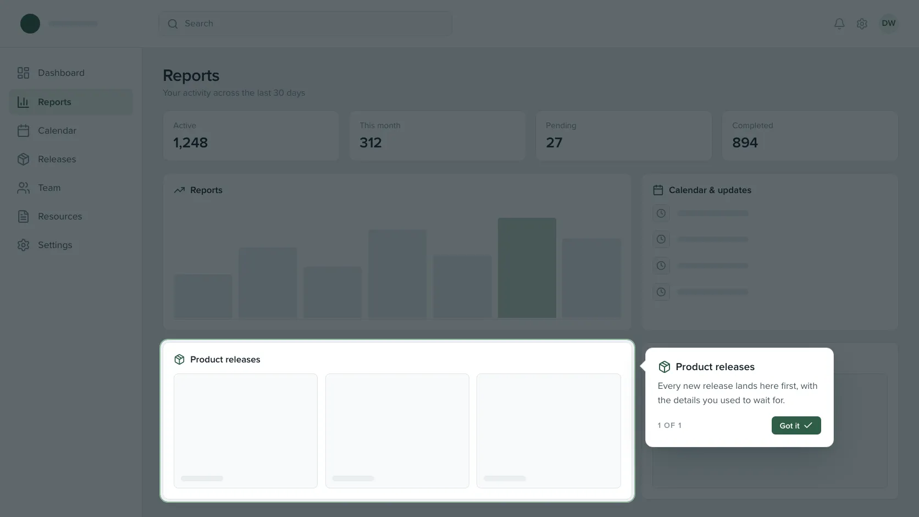Screen dimensions: 919x517
Task: Open the DW user avatar
Action: 888,23
